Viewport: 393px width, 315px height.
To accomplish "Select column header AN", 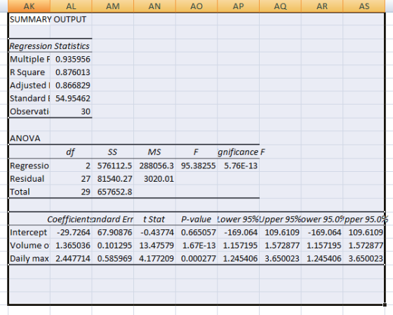I will [154, 6].
